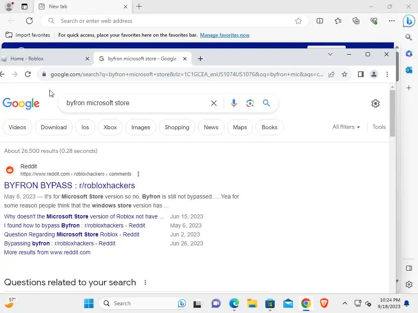The height and width of the screenshot is (313, 418).
Task: Start Google voice search microphone
Action: 234,103
